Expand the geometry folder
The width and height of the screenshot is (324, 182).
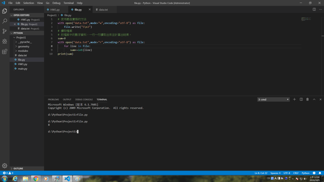coord(16,46)
